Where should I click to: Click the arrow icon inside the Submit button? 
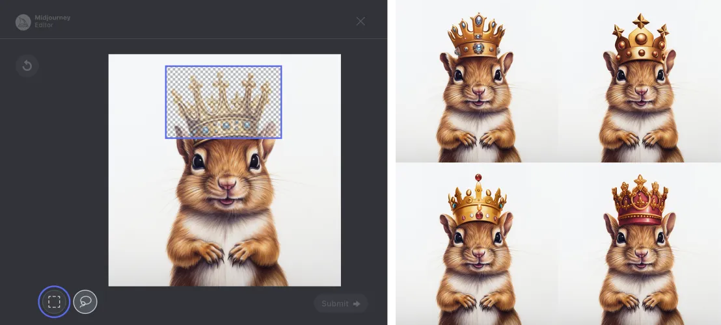[356, 304]
